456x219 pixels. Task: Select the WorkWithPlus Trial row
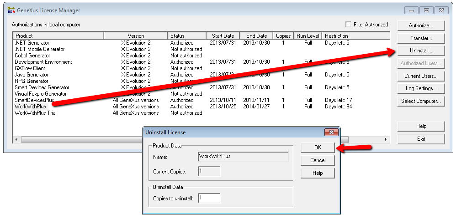point(201,112)
